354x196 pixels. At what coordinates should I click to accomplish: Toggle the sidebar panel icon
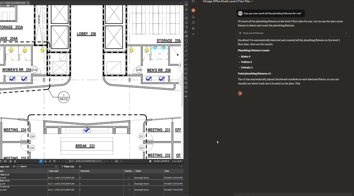193,1
